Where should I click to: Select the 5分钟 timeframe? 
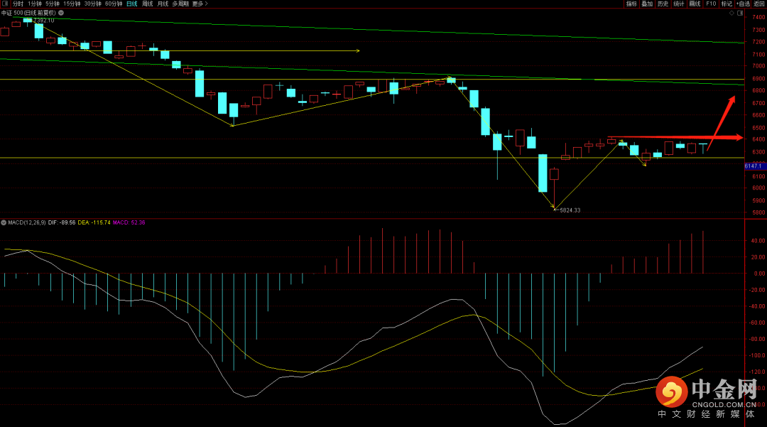(53, 4)
